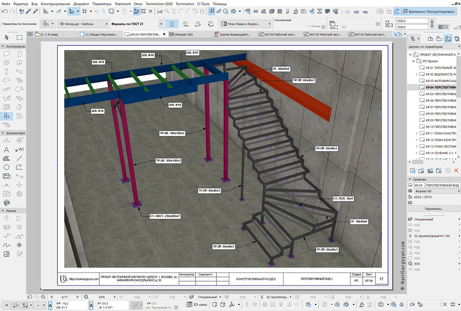Click the steel I-beam profile icon
This screenshot has width=461, height=311.
[x=320, y=11]
